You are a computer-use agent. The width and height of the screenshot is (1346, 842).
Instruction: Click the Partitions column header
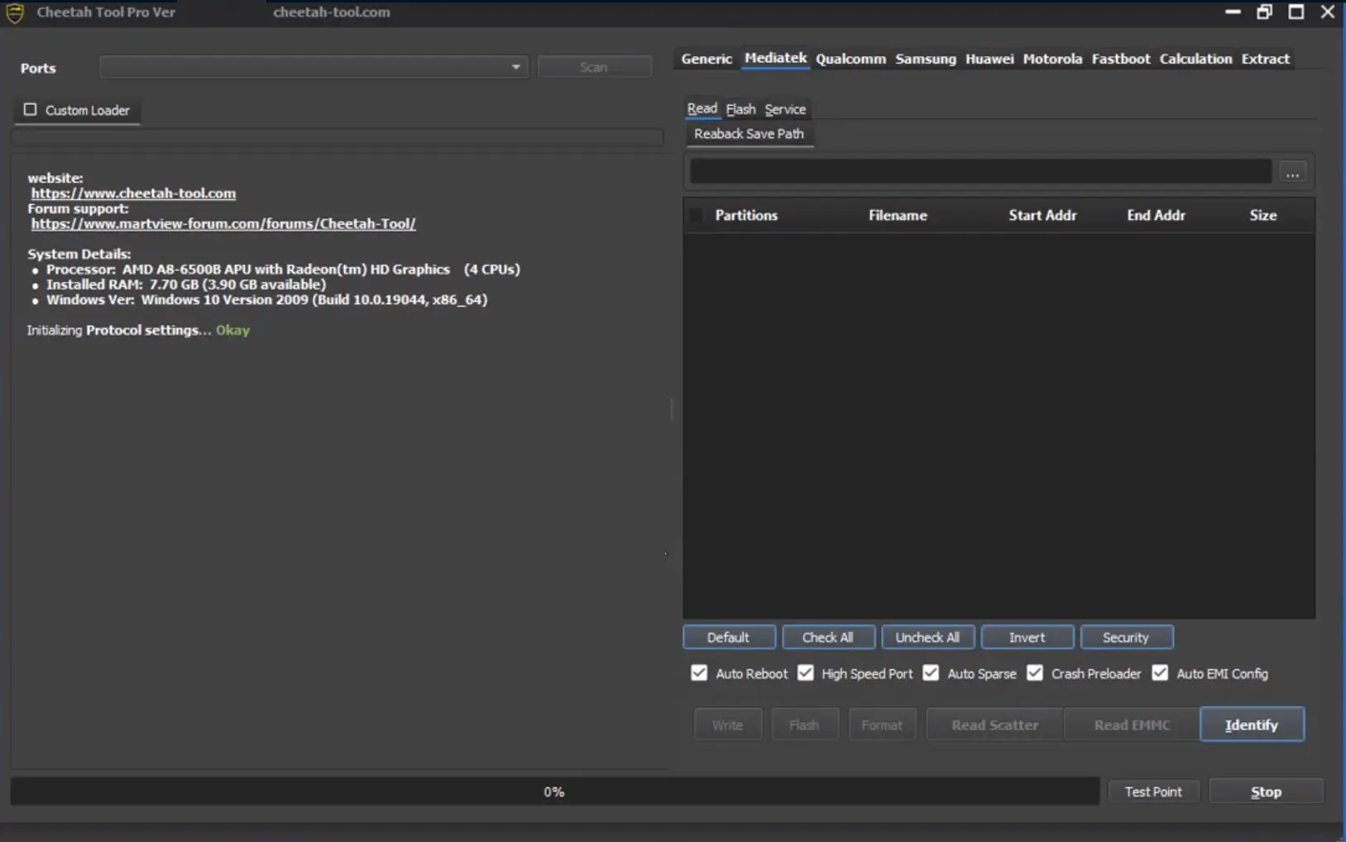tap(746, 215)
